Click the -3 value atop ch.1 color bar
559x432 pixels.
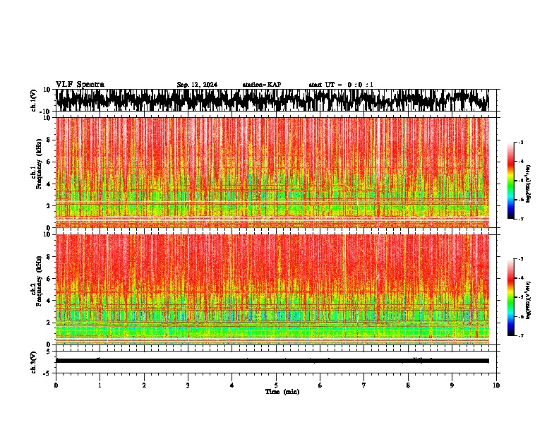tap(521, 143)
